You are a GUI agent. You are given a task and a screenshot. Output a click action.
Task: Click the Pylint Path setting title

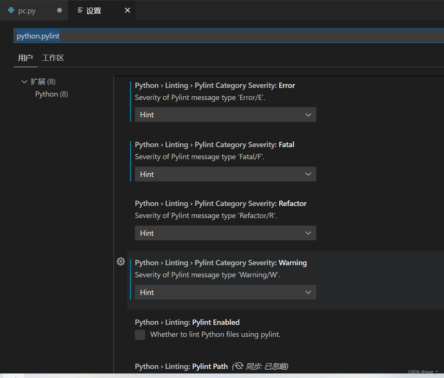coord(181,366)
